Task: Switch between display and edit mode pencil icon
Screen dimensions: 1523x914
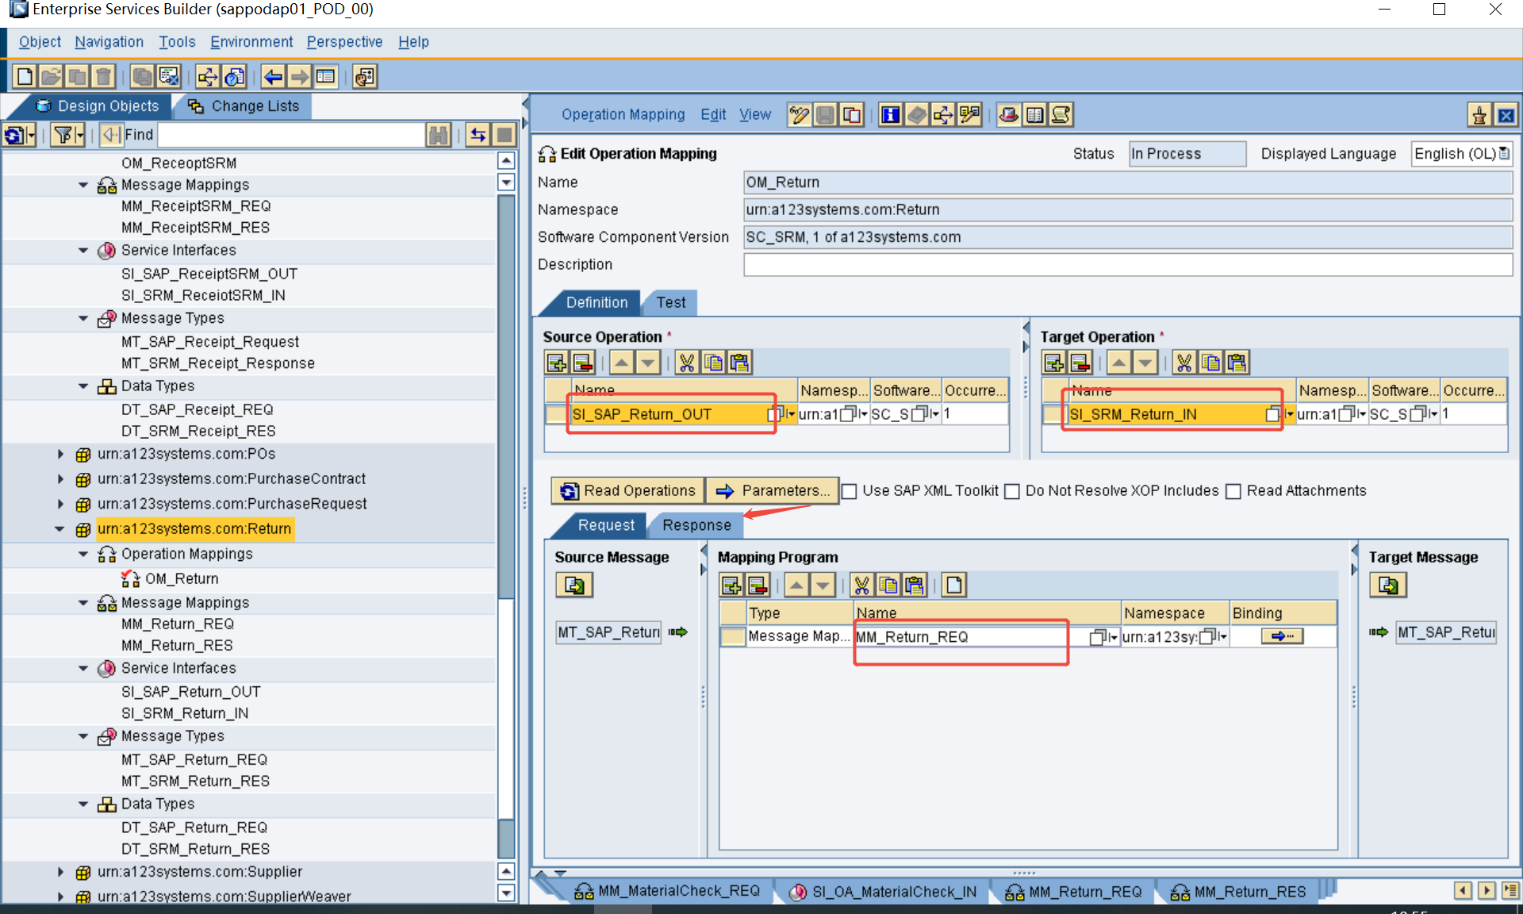Action: (799, 115)
